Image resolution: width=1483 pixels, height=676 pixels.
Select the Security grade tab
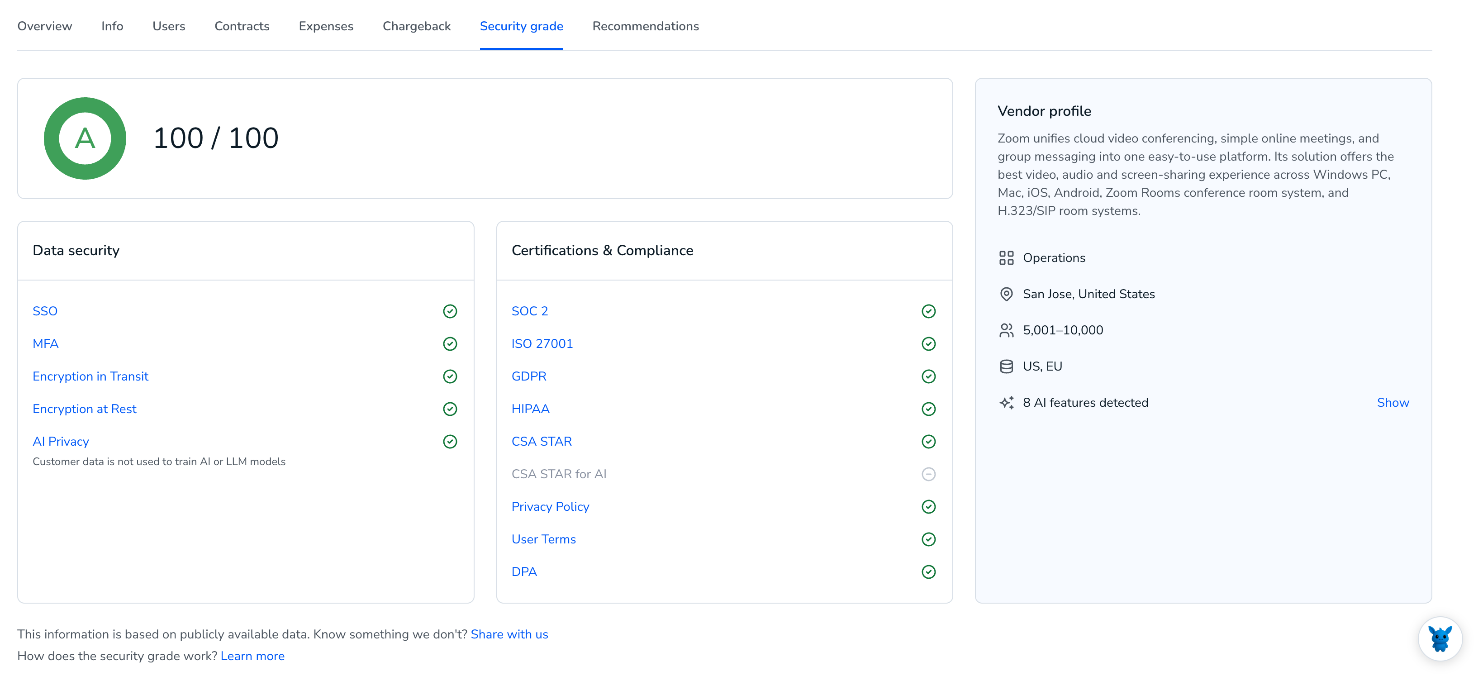pos(521,26)
